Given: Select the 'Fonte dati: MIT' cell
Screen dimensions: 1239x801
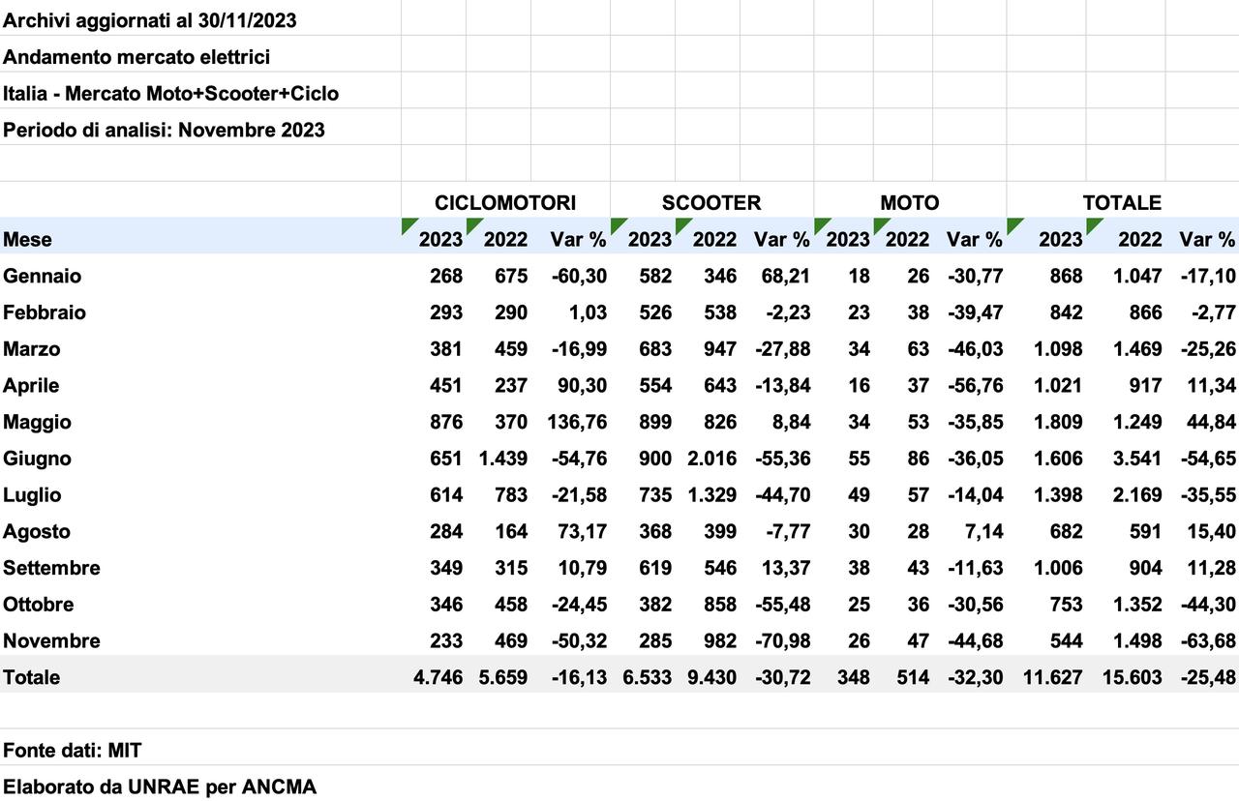Looking at the screenshot, I should [x=73, y=751].
